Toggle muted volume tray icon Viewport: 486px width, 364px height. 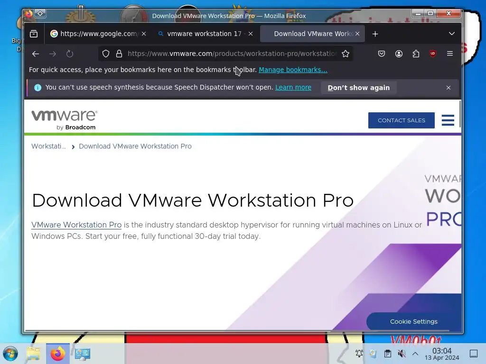(402, 354)
